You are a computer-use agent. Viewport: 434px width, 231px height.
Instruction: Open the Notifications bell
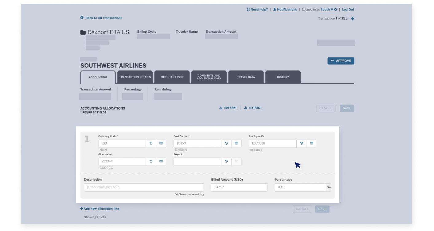274,10
